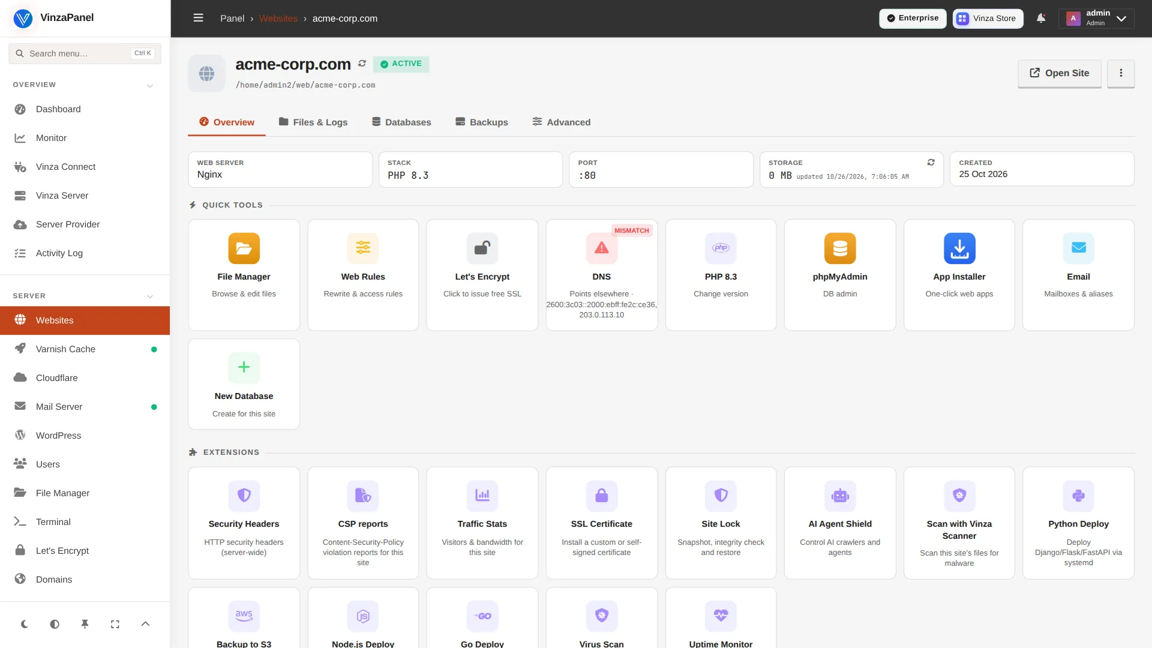This screenshot has width=1152, height=648.
Task: Launch phpMyAdmin DB admin card
Action: pos(840,275)
